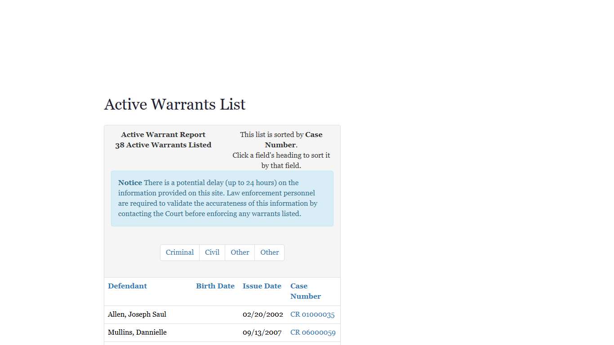Open the first Other category tab
The height and width of the screenshot is (345, 614).
[x=240, y=252]
